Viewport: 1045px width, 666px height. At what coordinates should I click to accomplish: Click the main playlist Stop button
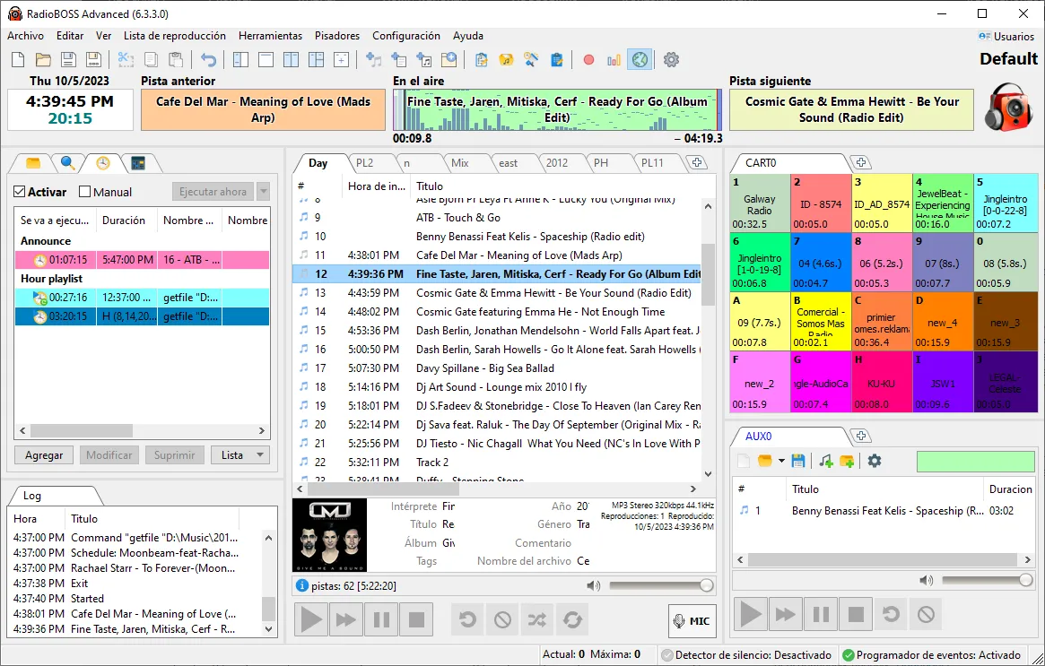(x=416, y=620)
